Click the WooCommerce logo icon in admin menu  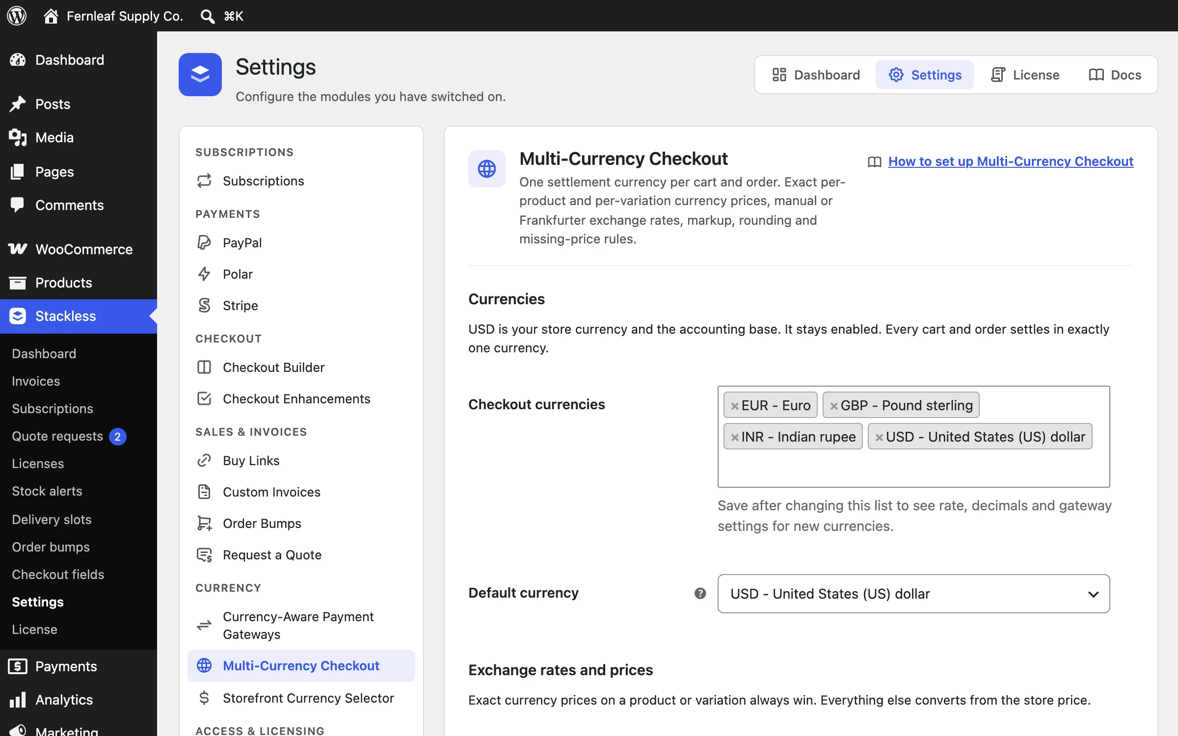point(18,249)
